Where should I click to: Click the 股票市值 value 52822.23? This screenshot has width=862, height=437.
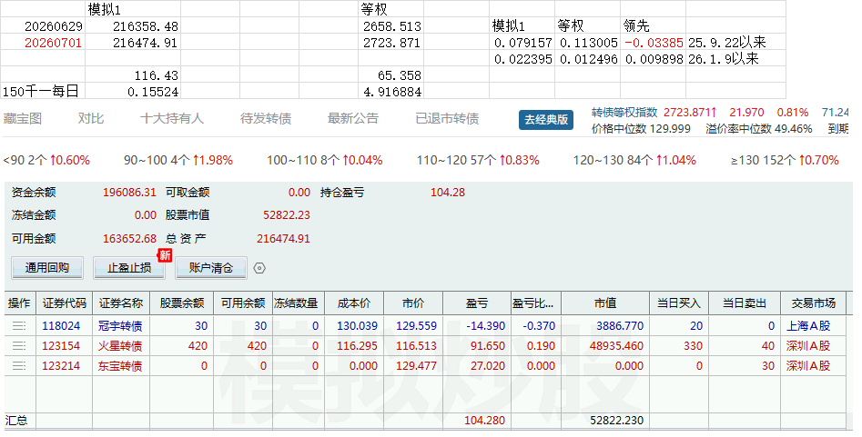(x=287, y=214)
